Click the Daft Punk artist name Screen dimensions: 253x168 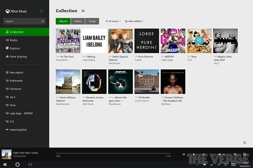click(x=88, y=104)
